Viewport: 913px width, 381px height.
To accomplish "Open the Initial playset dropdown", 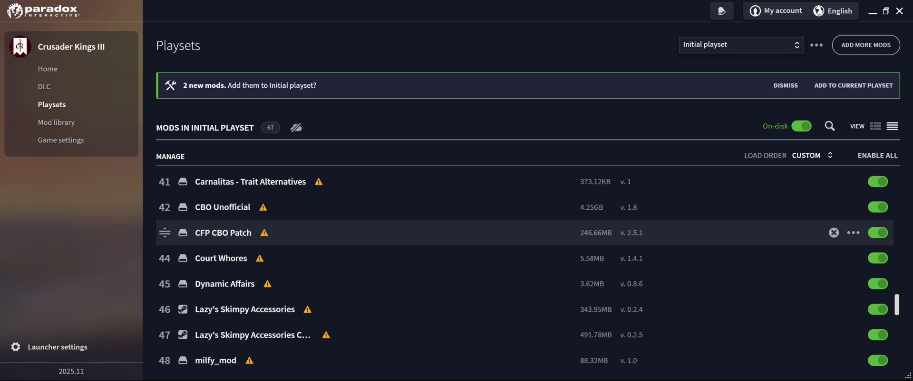I will 741,45.
